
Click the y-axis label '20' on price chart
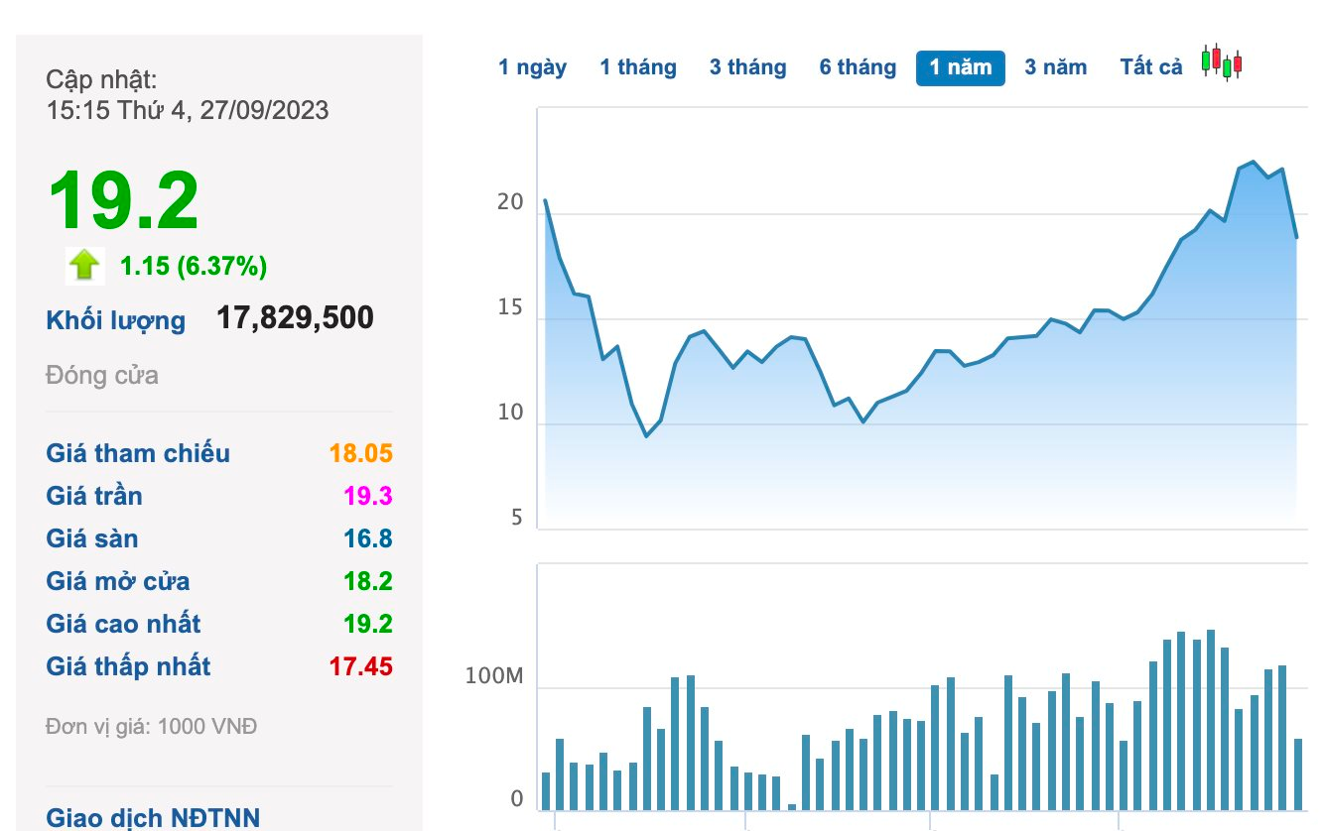pyautogui.click(x=510, y=202)
